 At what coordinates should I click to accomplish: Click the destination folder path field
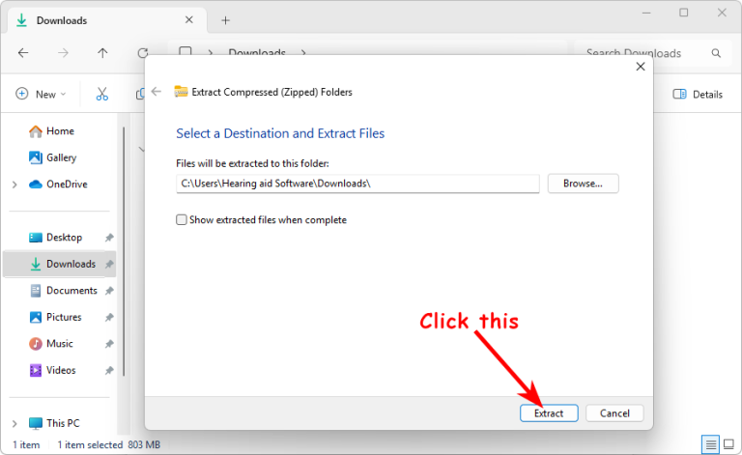click(357, 184)
